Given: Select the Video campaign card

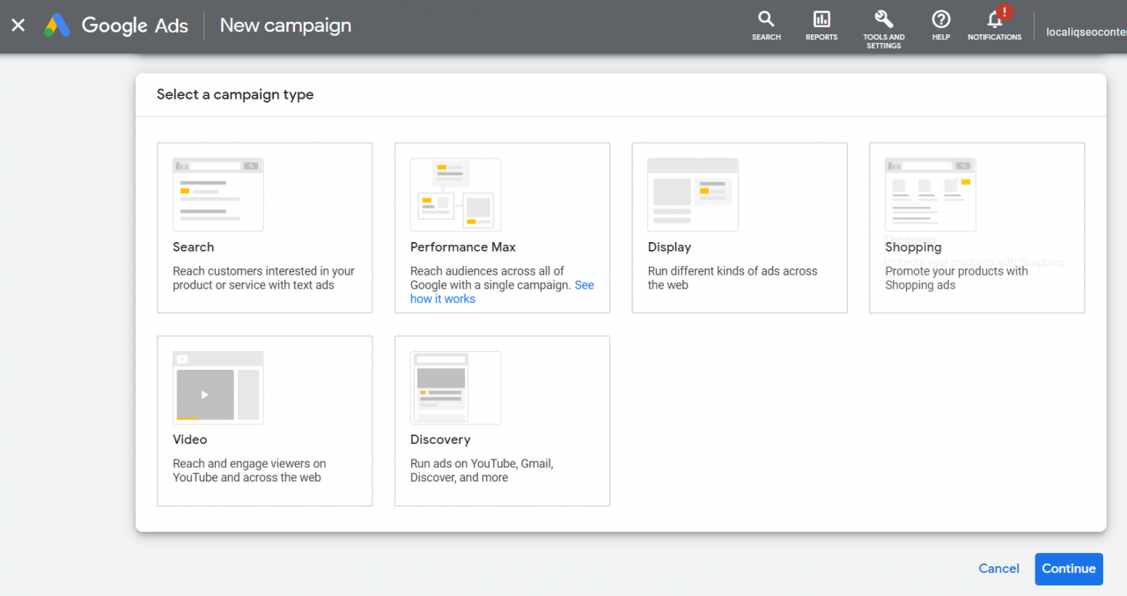Looking at the screenshot, I should 264,421.
